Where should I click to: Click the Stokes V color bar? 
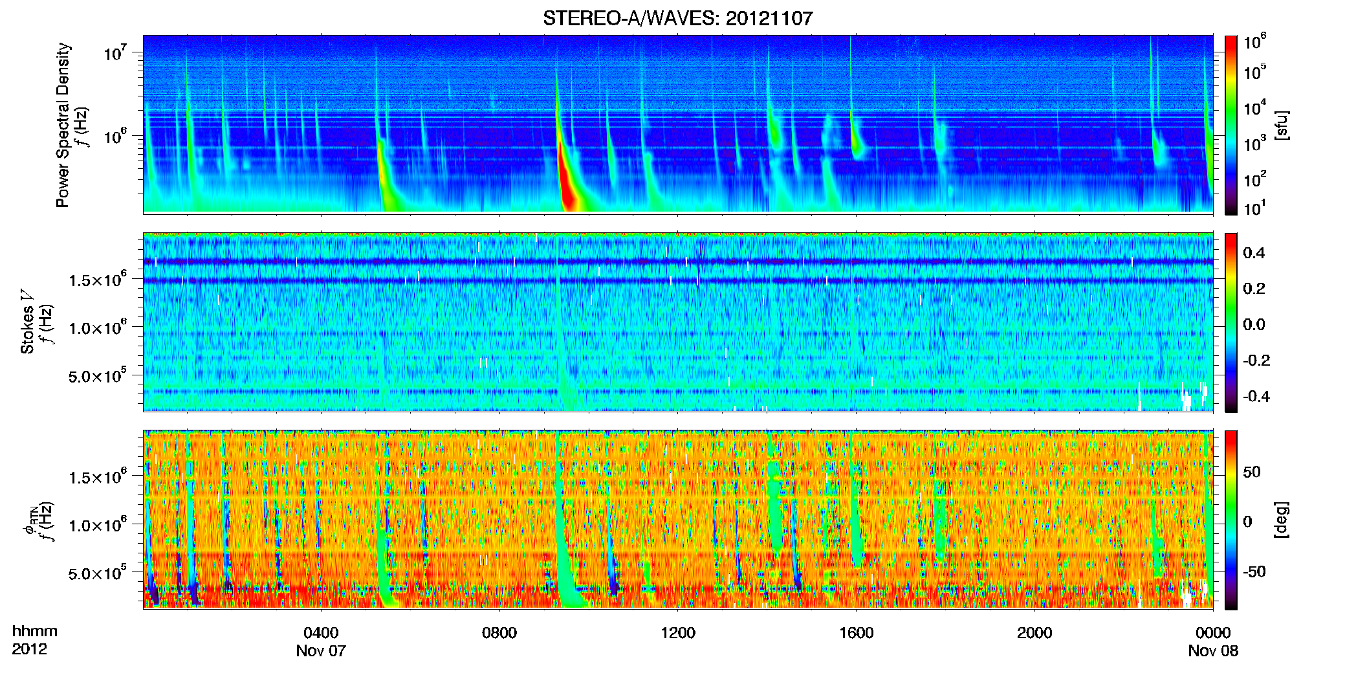point(1231,322)
